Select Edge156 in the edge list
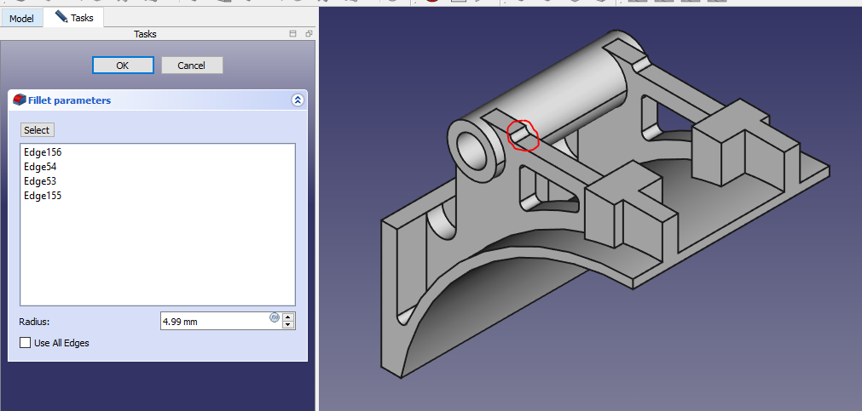The width and height of the screenshot is (862, 411). point(43,152)
